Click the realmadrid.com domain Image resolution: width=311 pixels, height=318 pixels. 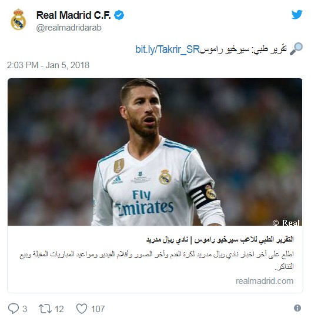[x=265, y=281]
